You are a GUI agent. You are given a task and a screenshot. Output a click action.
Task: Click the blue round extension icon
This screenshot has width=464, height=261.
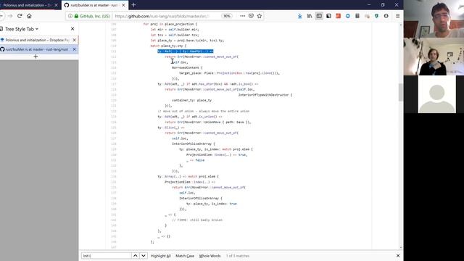pos(348,16)
